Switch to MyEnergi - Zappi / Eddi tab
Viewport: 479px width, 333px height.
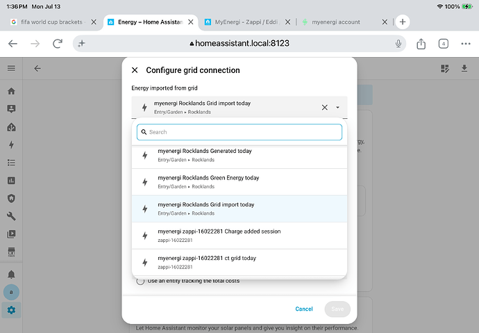click(x=247, y=22)
